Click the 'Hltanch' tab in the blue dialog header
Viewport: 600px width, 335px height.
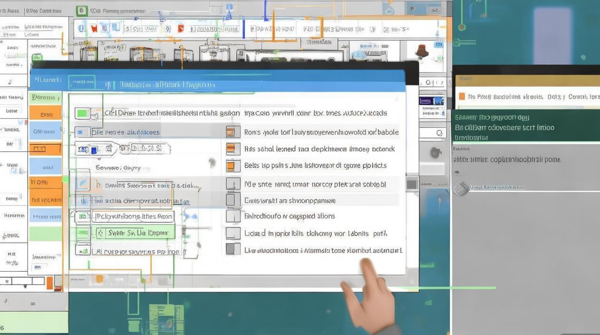click(48, 80)
